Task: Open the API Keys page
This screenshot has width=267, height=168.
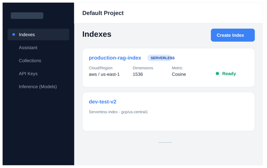Action: (x=28, y=73)
